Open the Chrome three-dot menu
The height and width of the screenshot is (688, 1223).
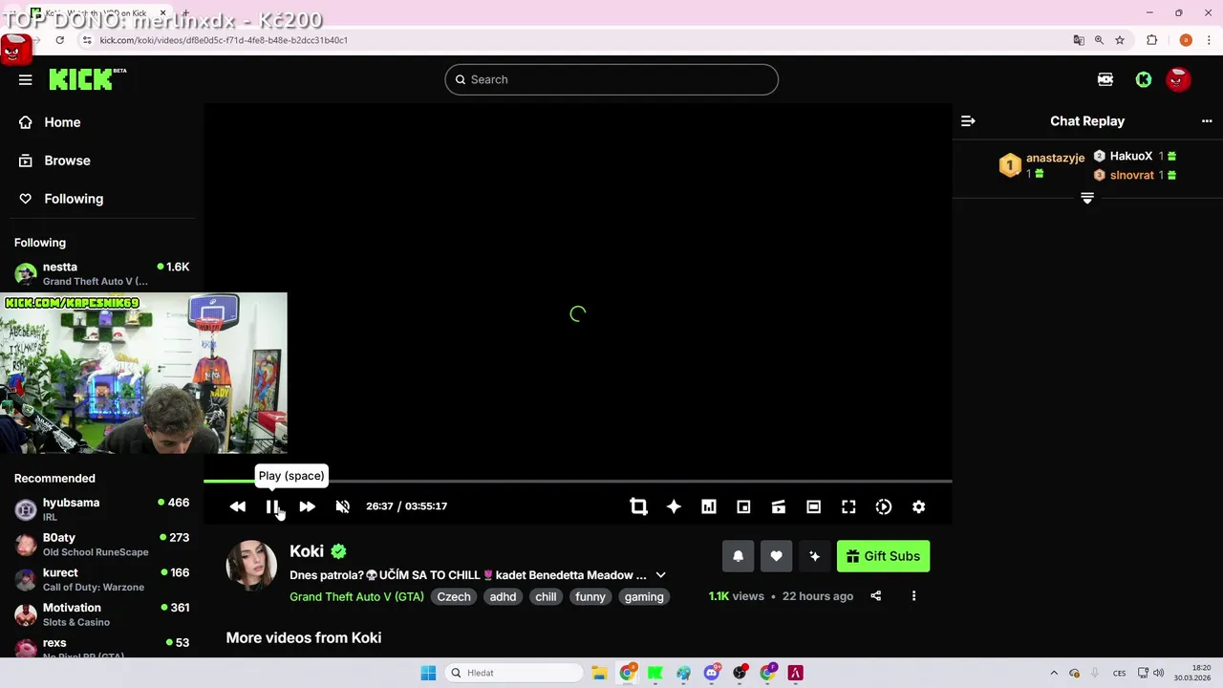(1209, 40)
